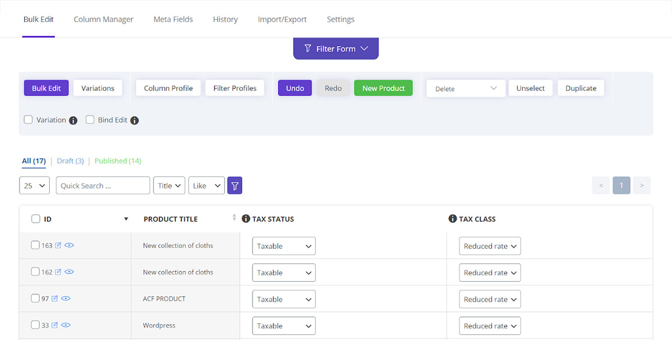Open the edit icon for product 33
The image size is (672, 340).
click(55, 325)
